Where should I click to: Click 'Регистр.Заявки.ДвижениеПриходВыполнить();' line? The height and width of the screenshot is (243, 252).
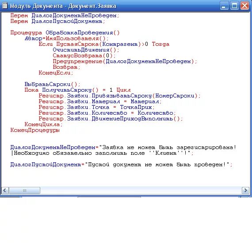tap(111, 119)
